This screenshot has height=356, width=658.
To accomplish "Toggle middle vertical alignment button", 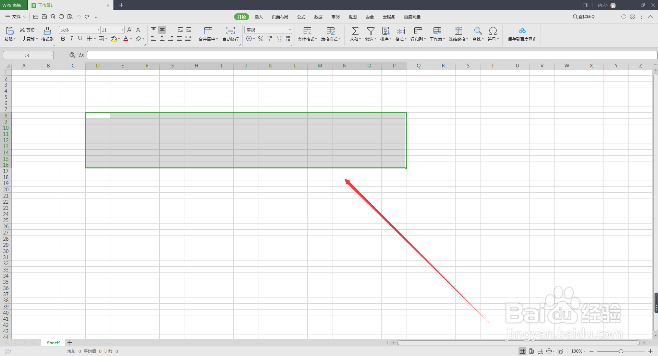I will (162, 30).
